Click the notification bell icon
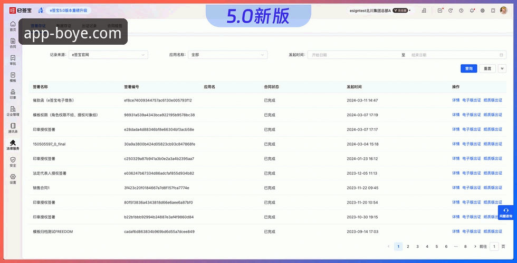Image resolution: width=517 pixels, height=263 pixels. [x=472, y=11]
